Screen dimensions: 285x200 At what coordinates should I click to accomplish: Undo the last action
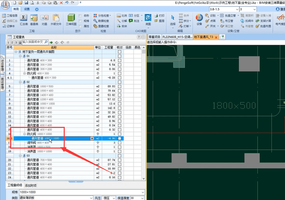tap(67, 3)
